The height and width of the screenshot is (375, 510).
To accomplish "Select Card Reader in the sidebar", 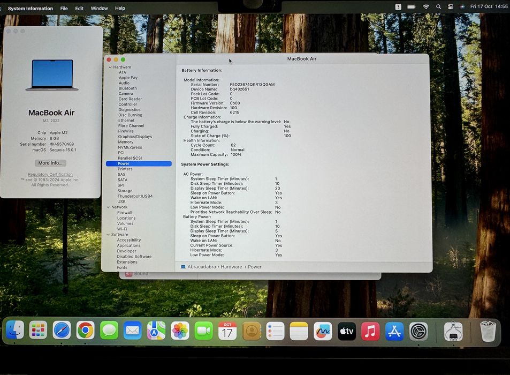I will point(130,99).
